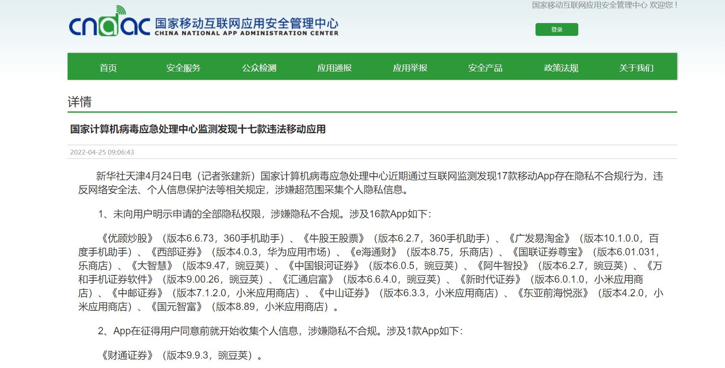The width and height of the screenshot is (725, 368).
Task: Open 政策法规 menu item
Action: coord(561,68)
